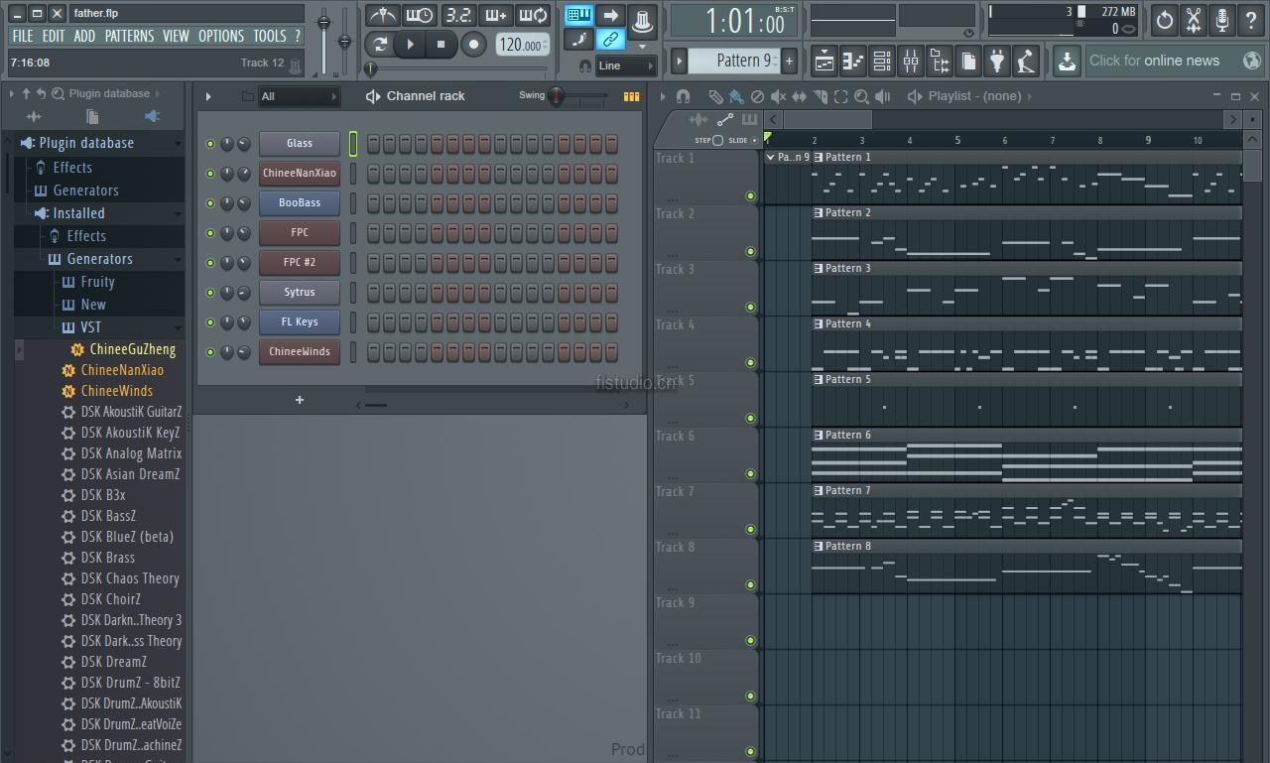Click the Stop button in transport
The image size is (1270, 763).
[x=442, y=44]
